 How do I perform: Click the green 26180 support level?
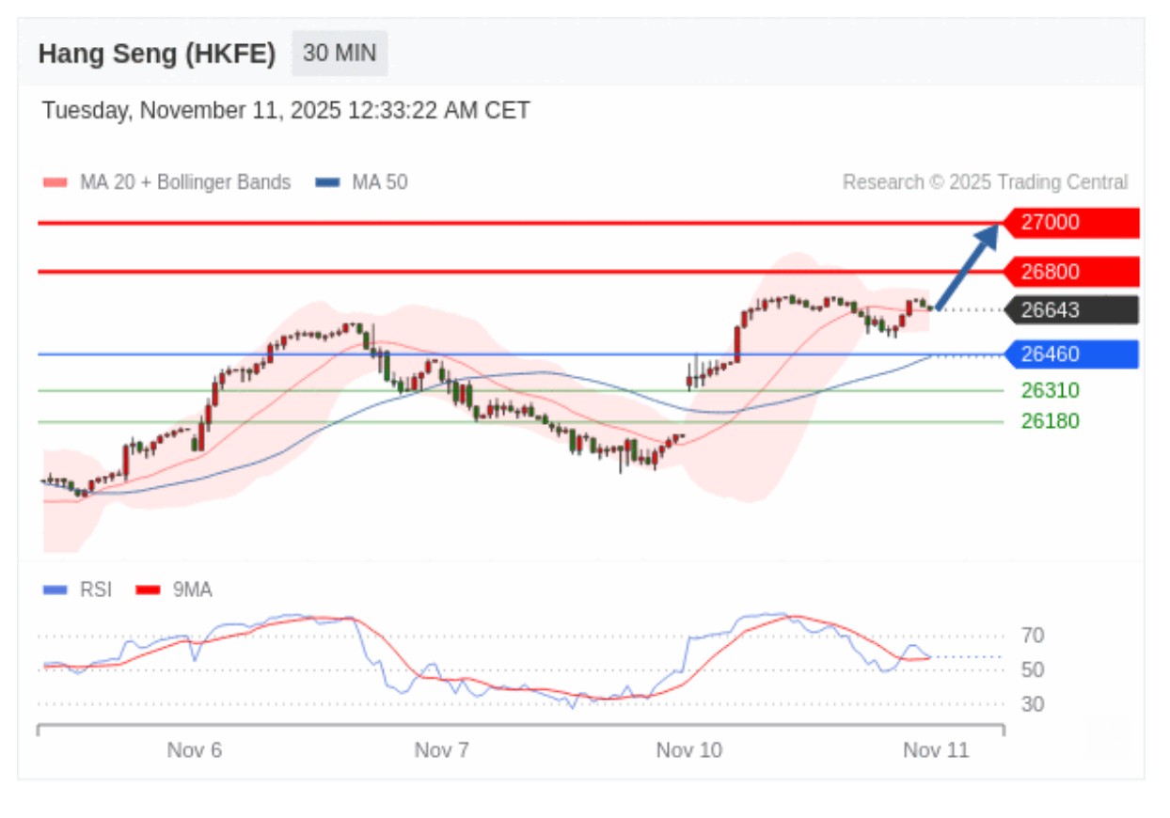(1050, 421)
